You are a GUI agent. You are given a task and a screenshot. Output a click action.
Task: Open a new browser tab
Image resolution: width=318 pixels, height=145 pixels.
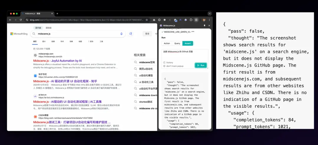[57, 14]
